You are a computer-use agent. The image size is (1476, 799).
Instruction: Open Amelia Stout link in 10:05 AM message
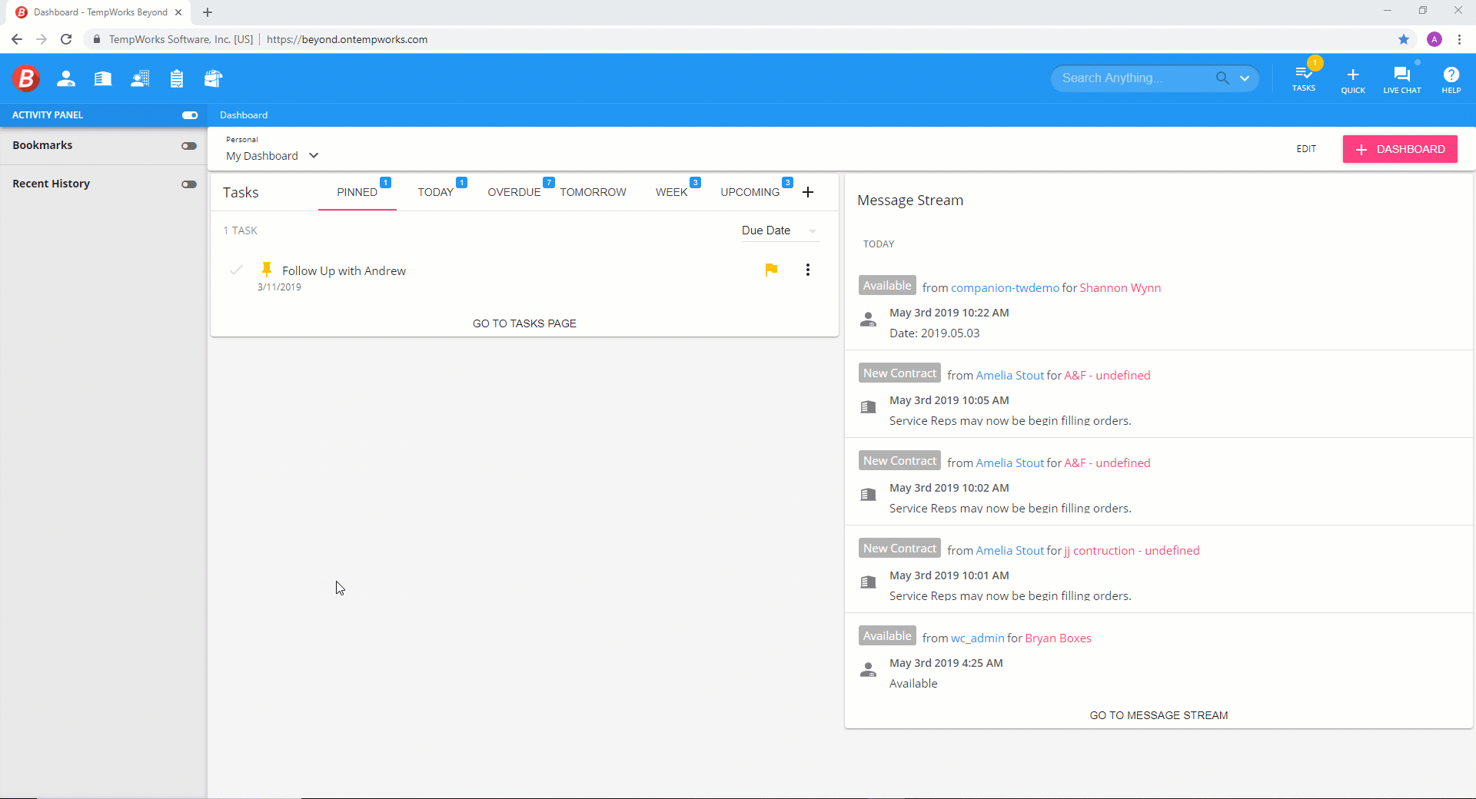[1010, 376]
